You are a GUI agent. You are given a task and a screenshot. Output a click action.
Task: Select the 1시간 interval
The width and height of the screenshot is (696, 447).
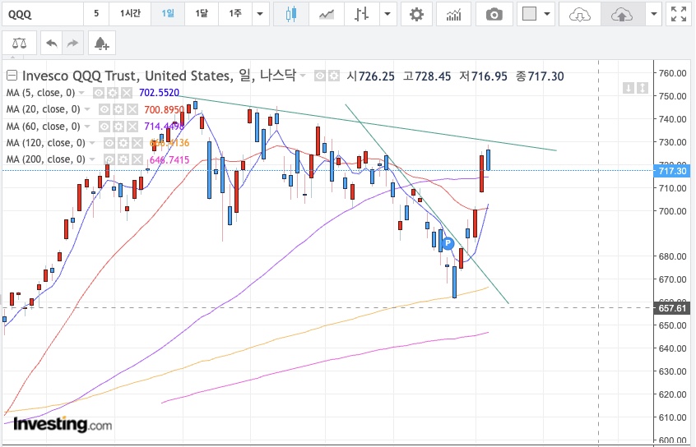(x=130, y=14)
